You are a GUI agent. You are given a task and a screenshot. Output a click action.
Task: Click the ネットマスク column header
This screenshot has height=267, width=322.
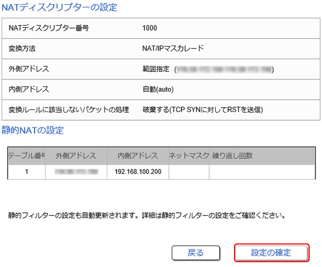pyautogui.click(x=188, y=155)
